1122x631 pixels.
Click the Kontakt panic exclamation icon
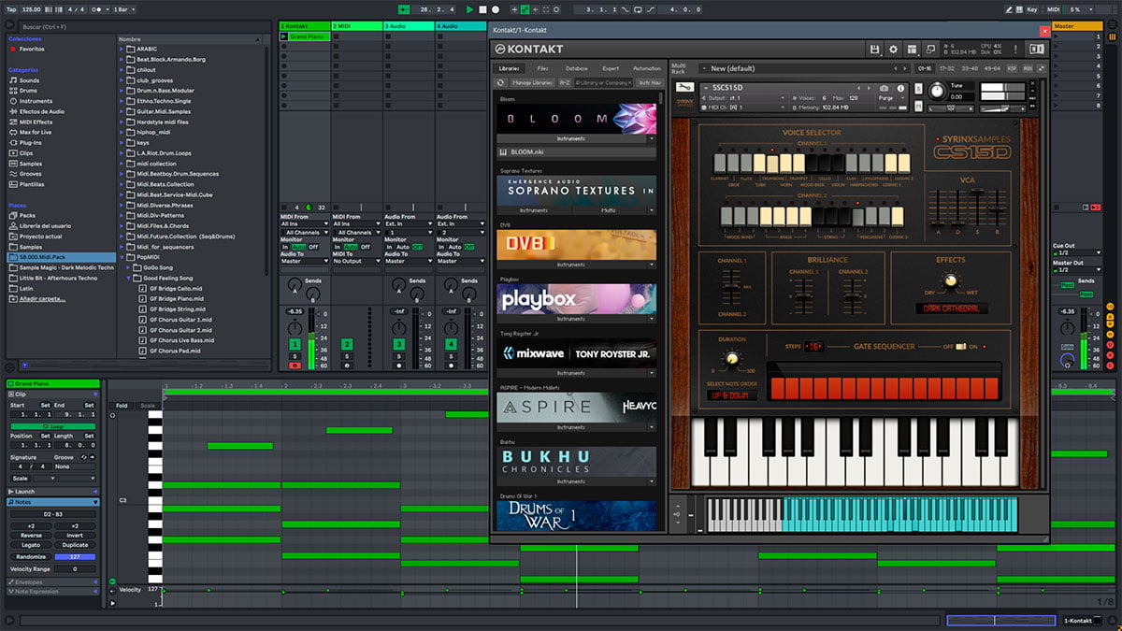pos(1015,49)
